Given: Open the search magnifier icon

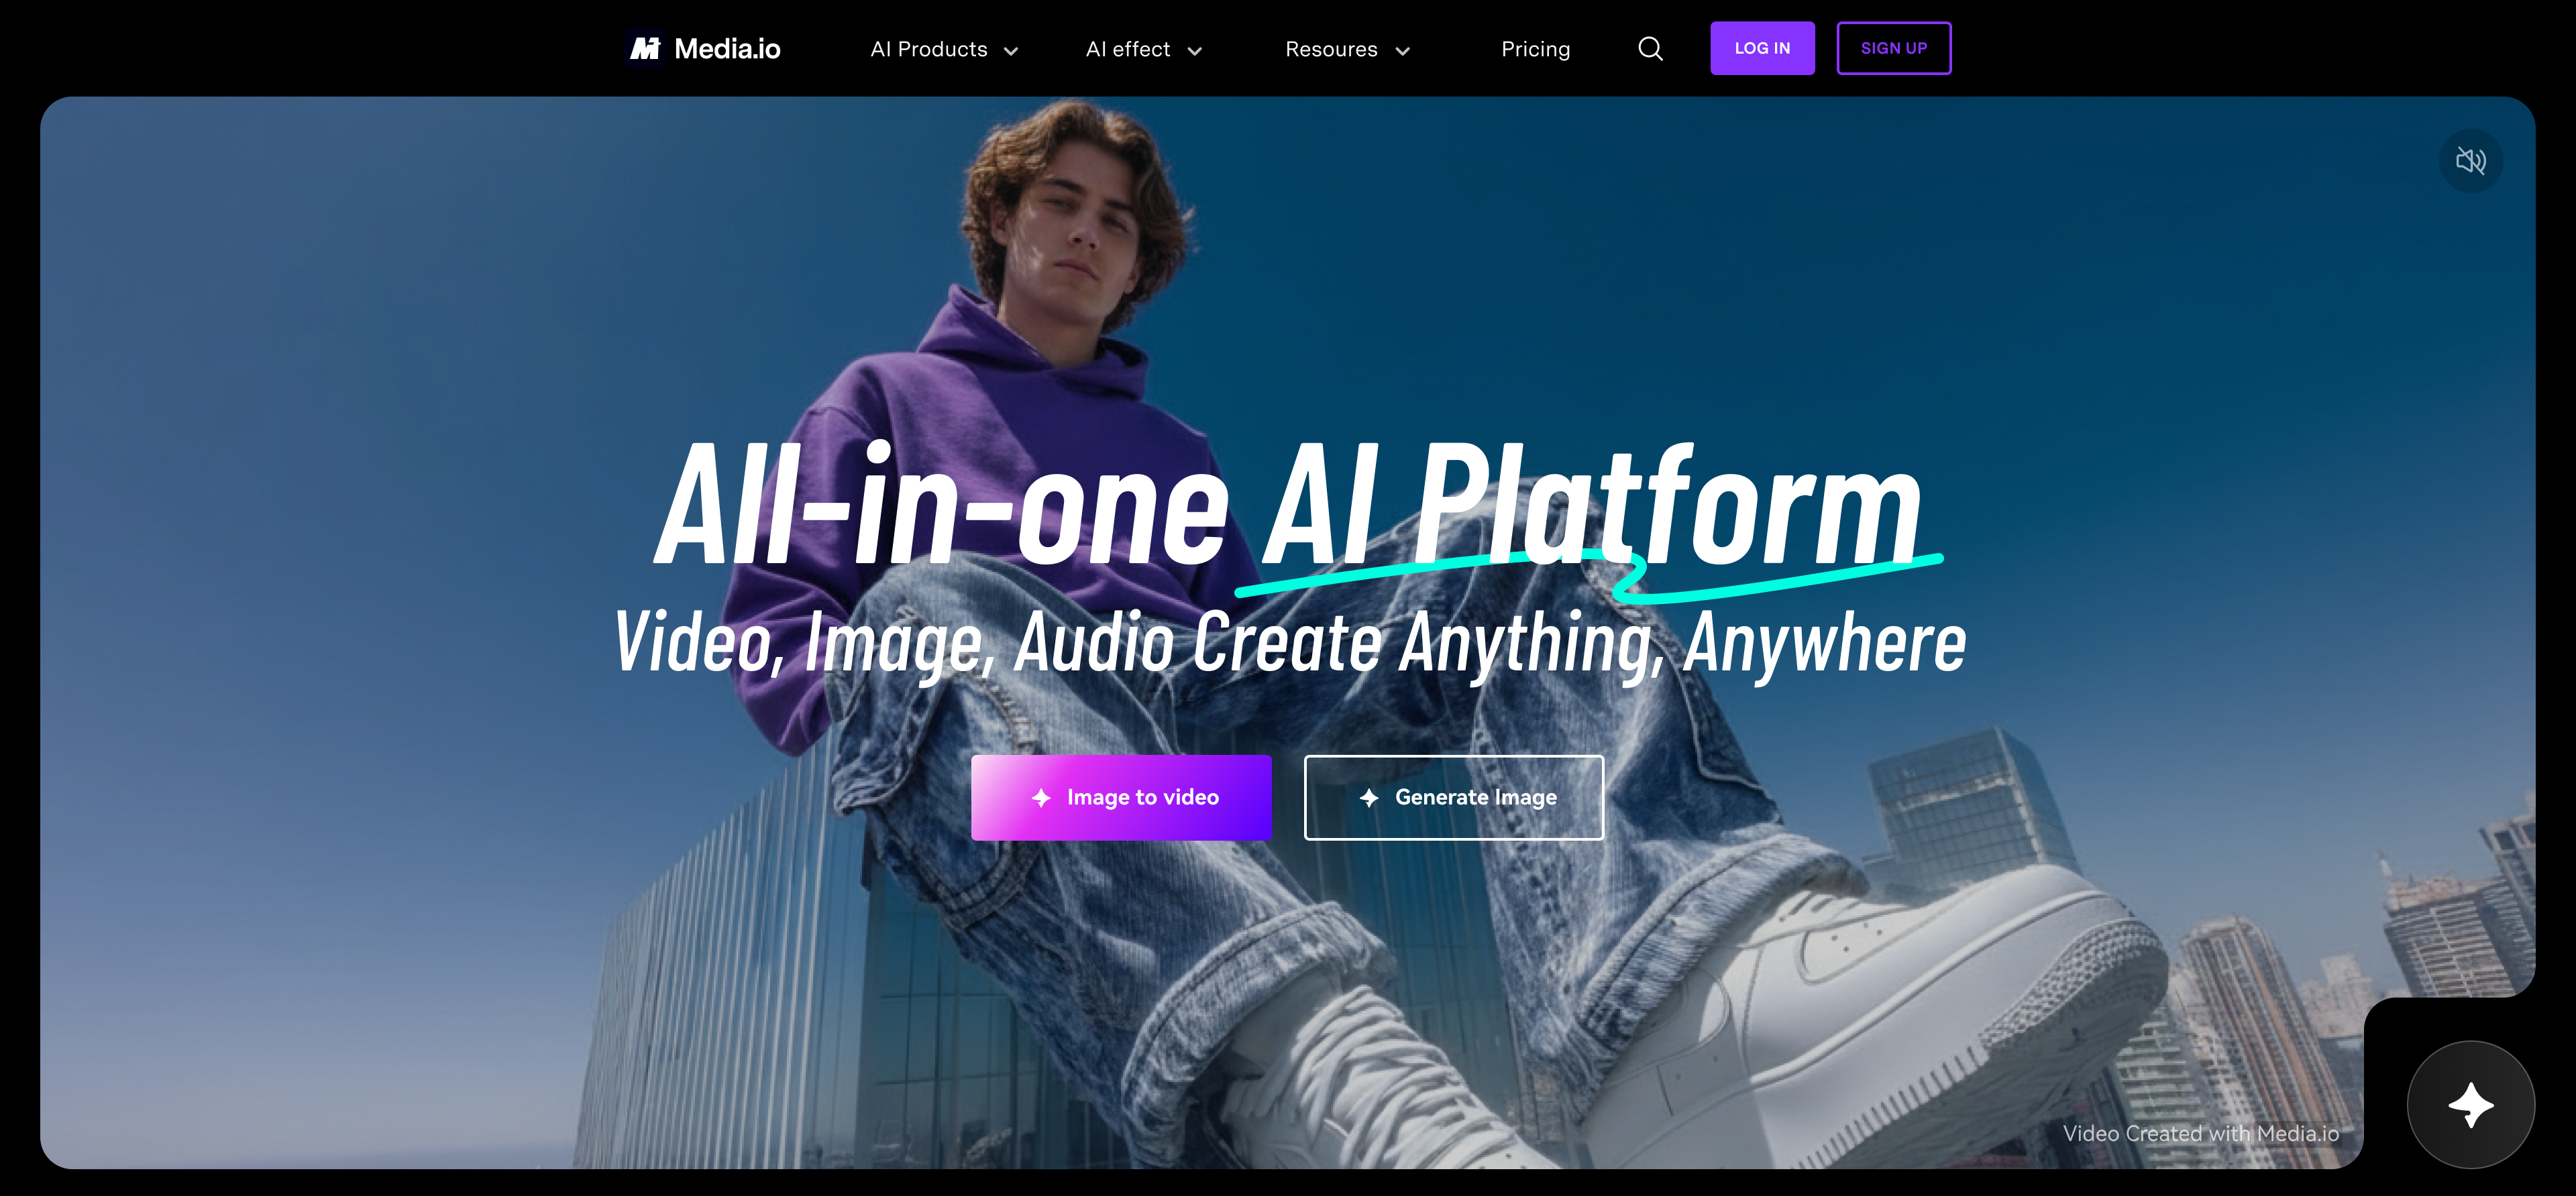Looking at the screenshot, I should click(1650, 49).
